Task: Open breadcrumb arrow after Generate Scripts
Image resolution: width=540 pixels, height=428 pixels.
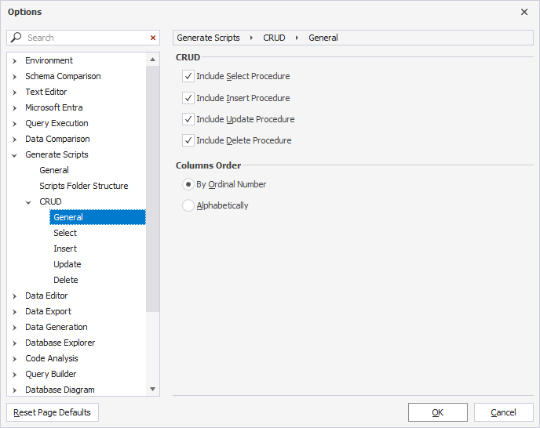Action: click(251, 38)
